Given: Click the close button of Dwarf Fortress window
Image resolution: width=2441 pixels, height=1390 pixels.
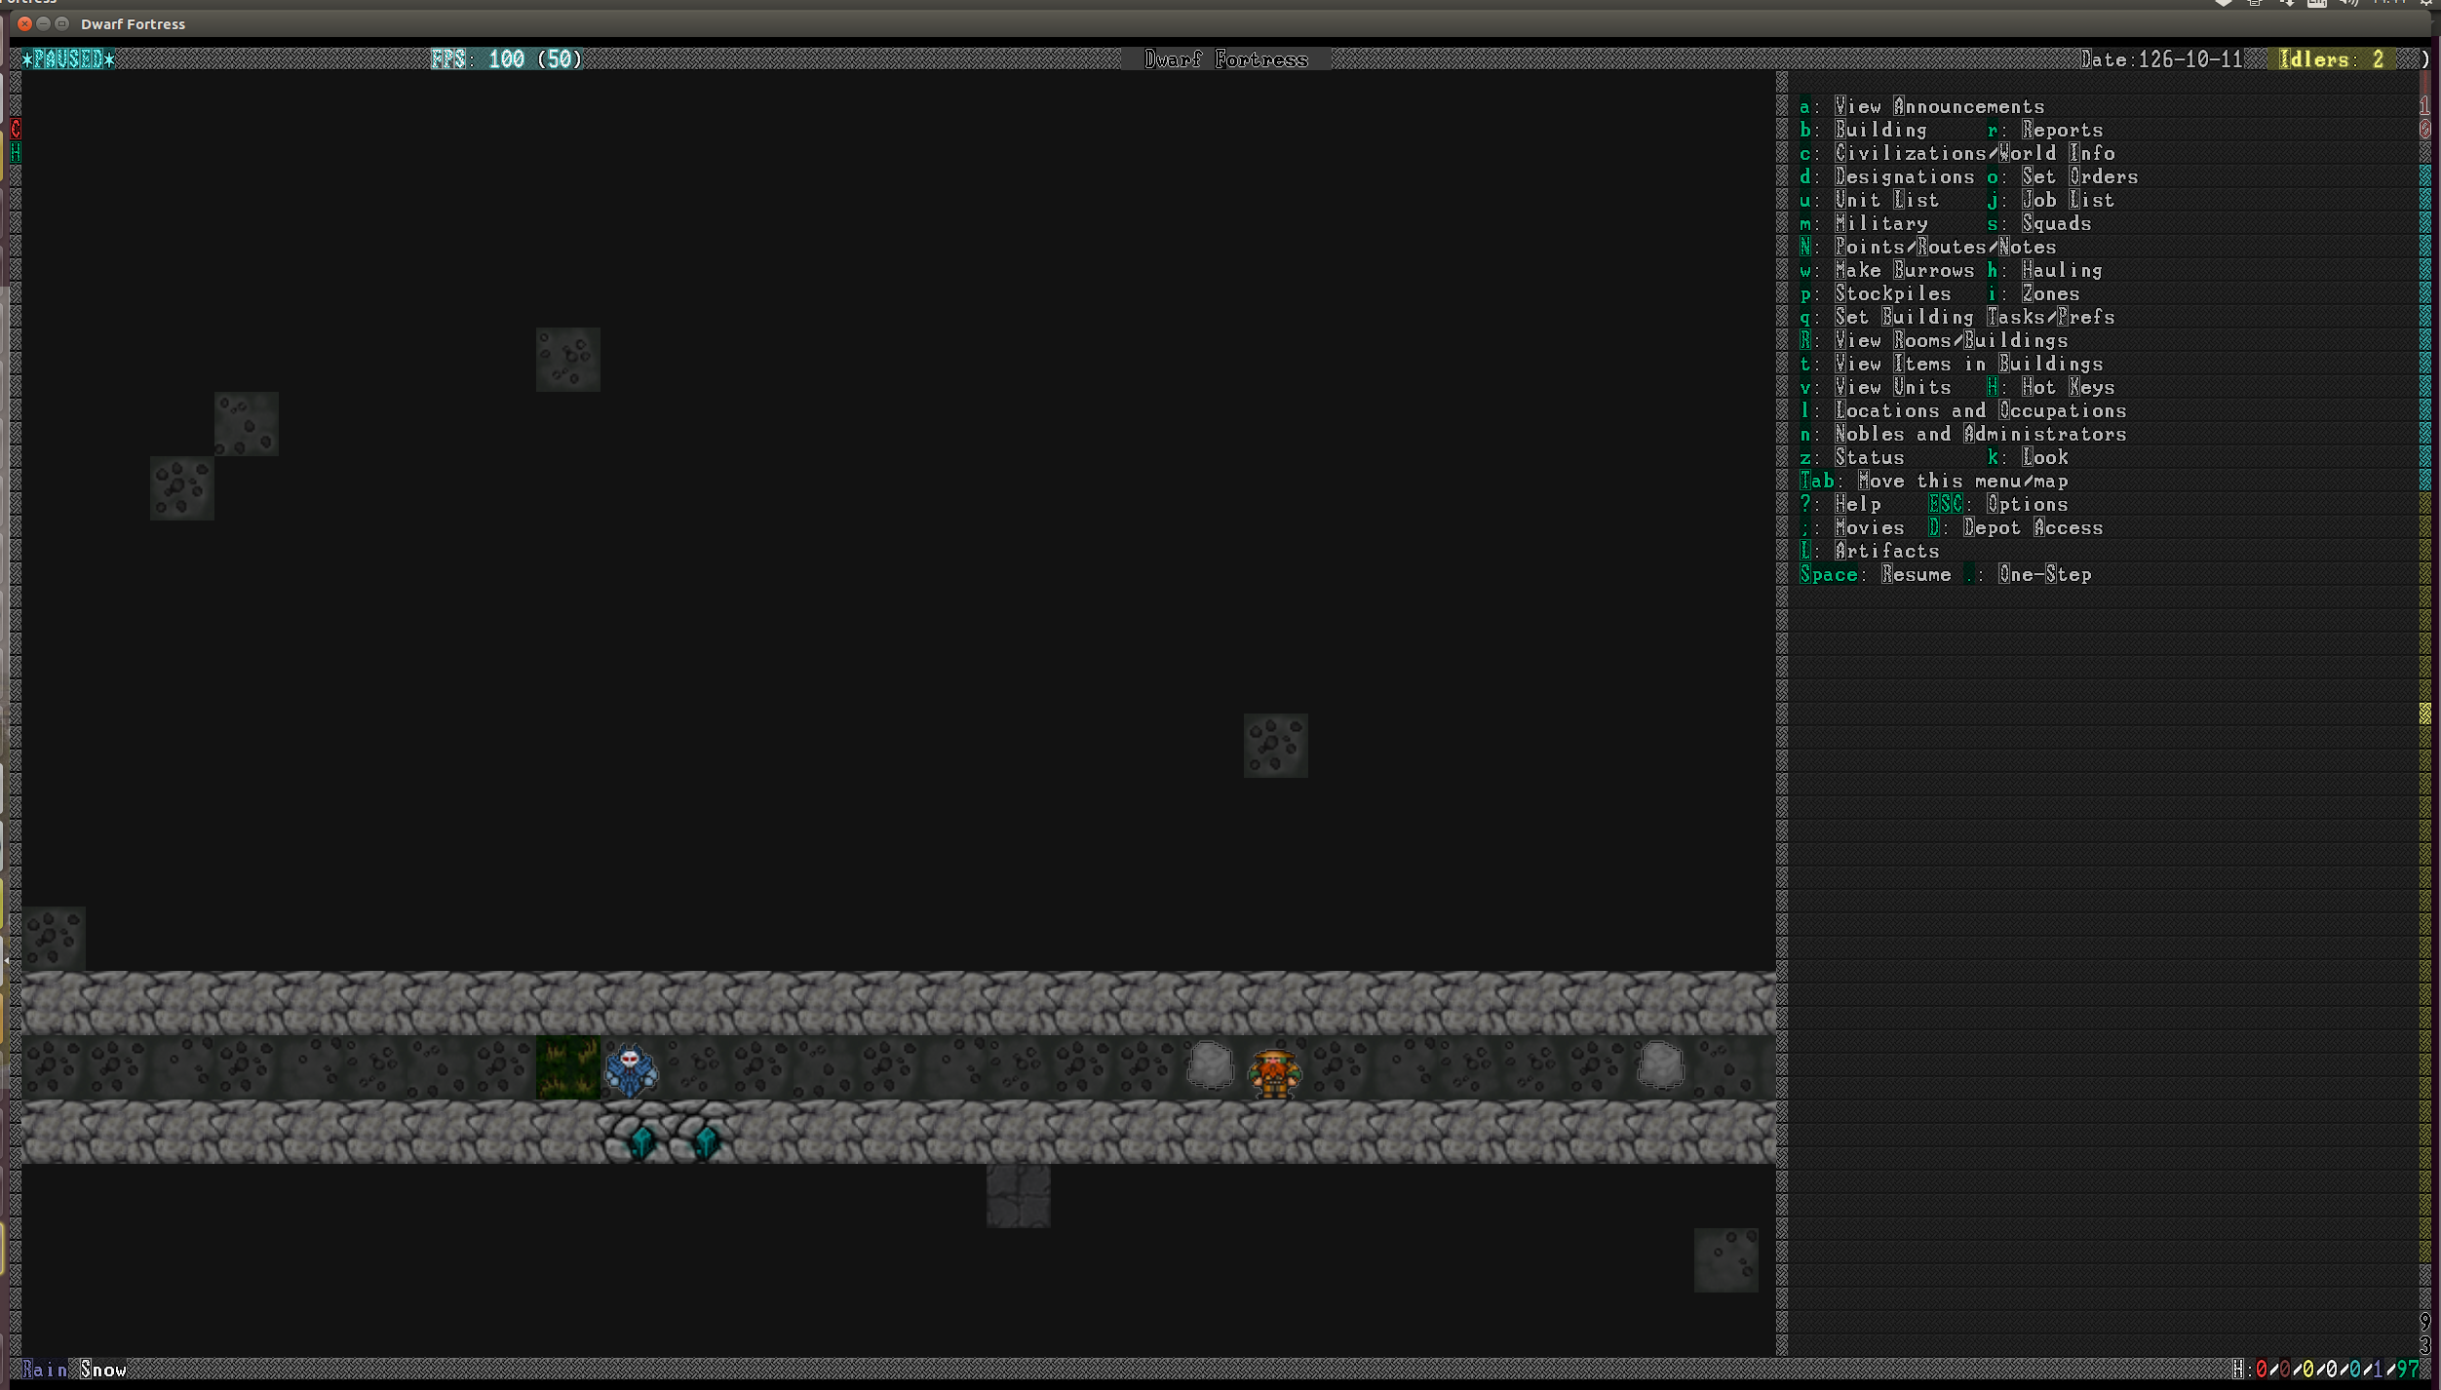Looking at the screenshot, I should point(24,23).
